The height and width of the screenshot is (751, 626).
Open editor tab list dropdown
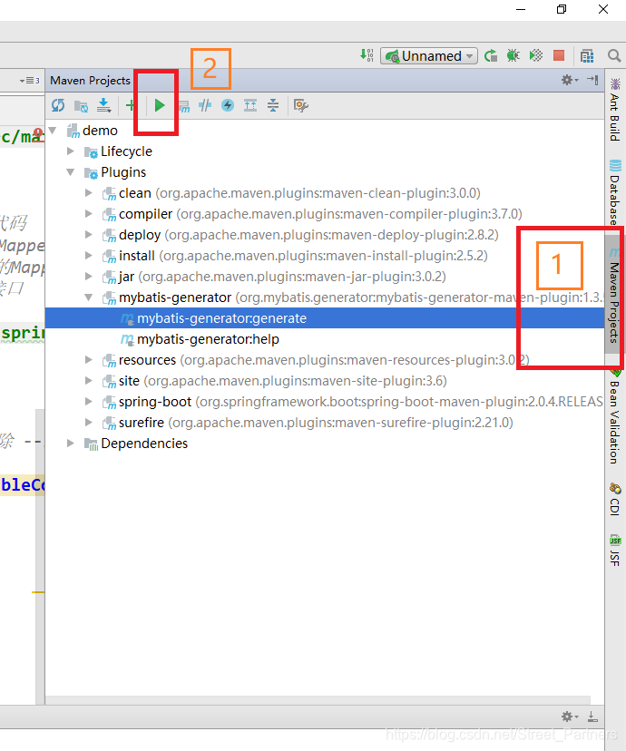(30, 80)
